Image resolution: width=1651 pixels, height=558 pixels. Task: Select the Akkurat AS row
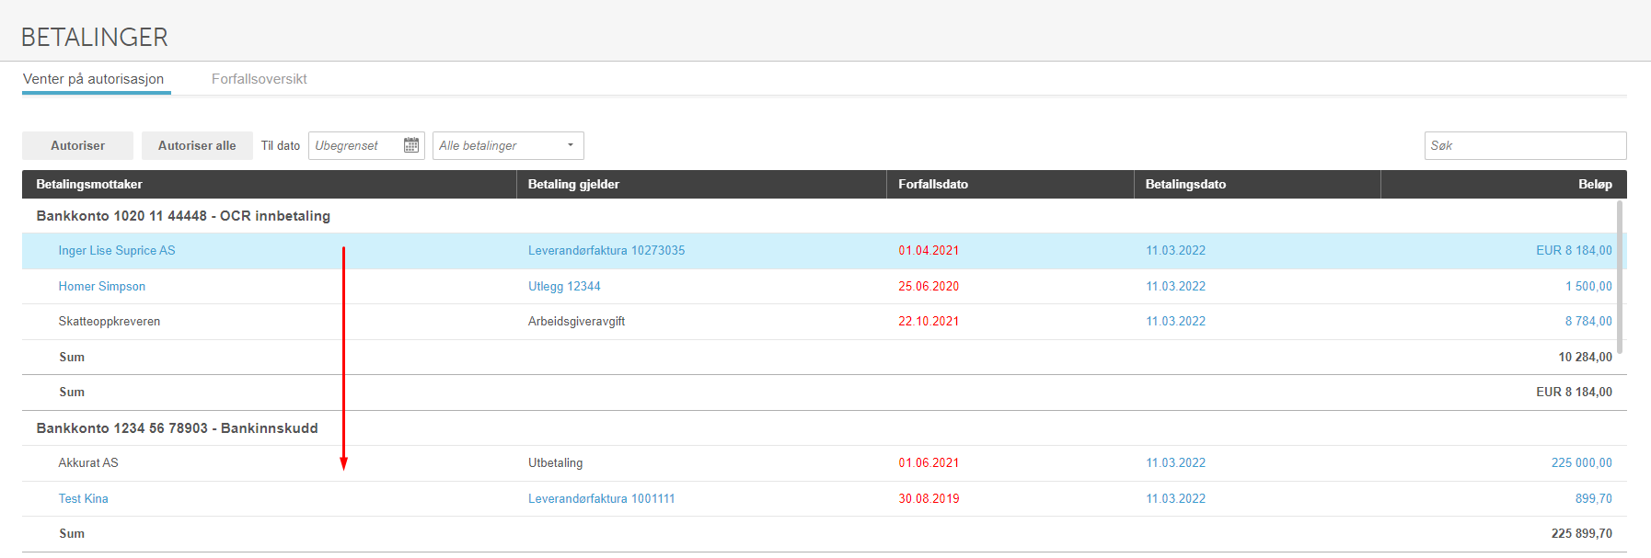824,463
